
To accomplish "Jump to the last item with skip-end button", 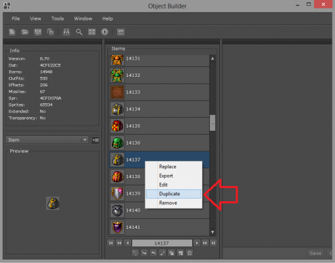I will click(x=213, y=243).
